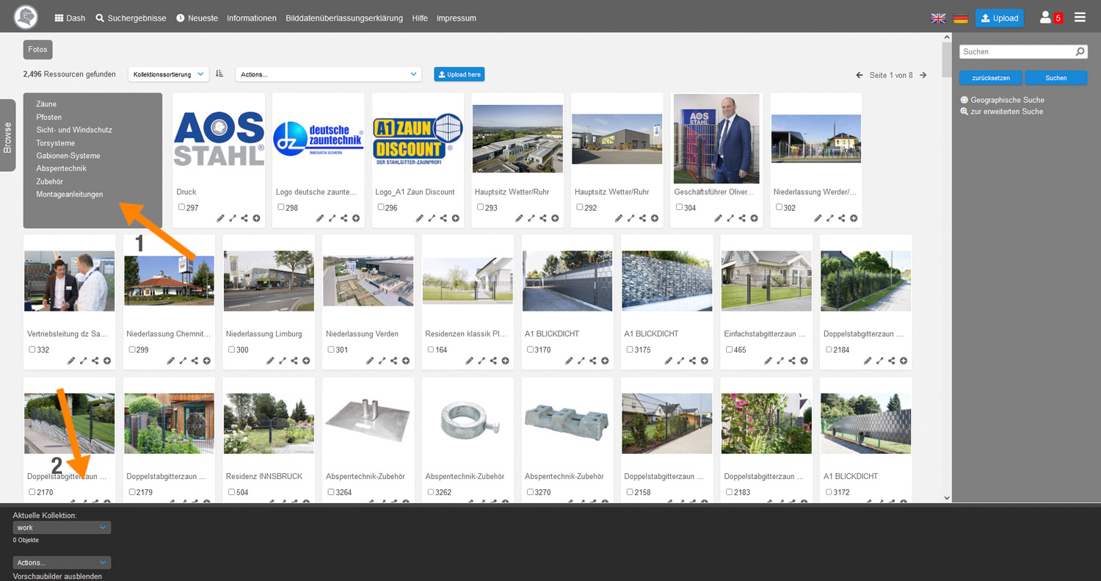1101x581 pixels.
Task: Edit the Residenzen klassik resource 164
Action: 470,361
